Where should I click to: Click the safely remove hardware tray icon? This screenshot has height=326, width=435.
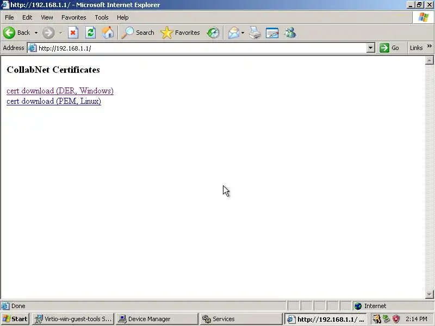pyautogui.click(x=386, y=319)
